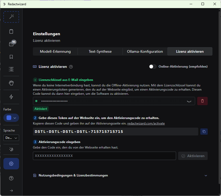Switch to Ollama-Konfiguration tab
This screenshot has height=196, width=221.
pos(145,51)
